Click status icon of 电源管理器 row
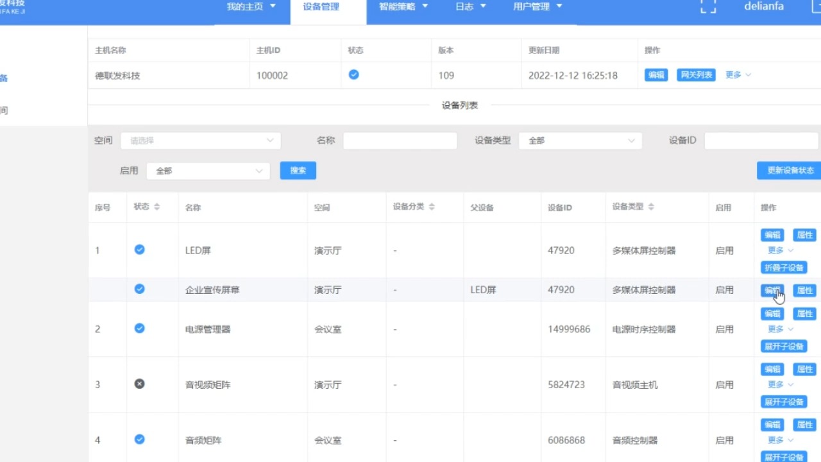This screenshot has height=462, width=821. (x=139, y=328)
